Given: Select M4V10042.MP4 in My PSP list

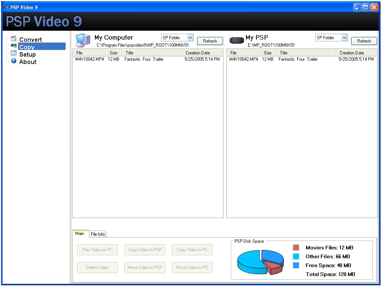Looking at the screenshot, I should [x=244, y=59].
